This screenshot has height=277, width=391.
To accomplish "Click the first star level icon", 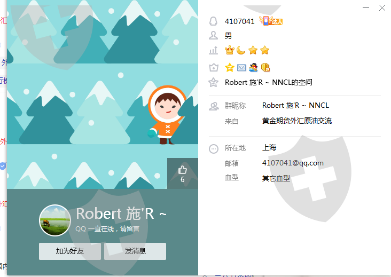I will click(x=253, y=50).
